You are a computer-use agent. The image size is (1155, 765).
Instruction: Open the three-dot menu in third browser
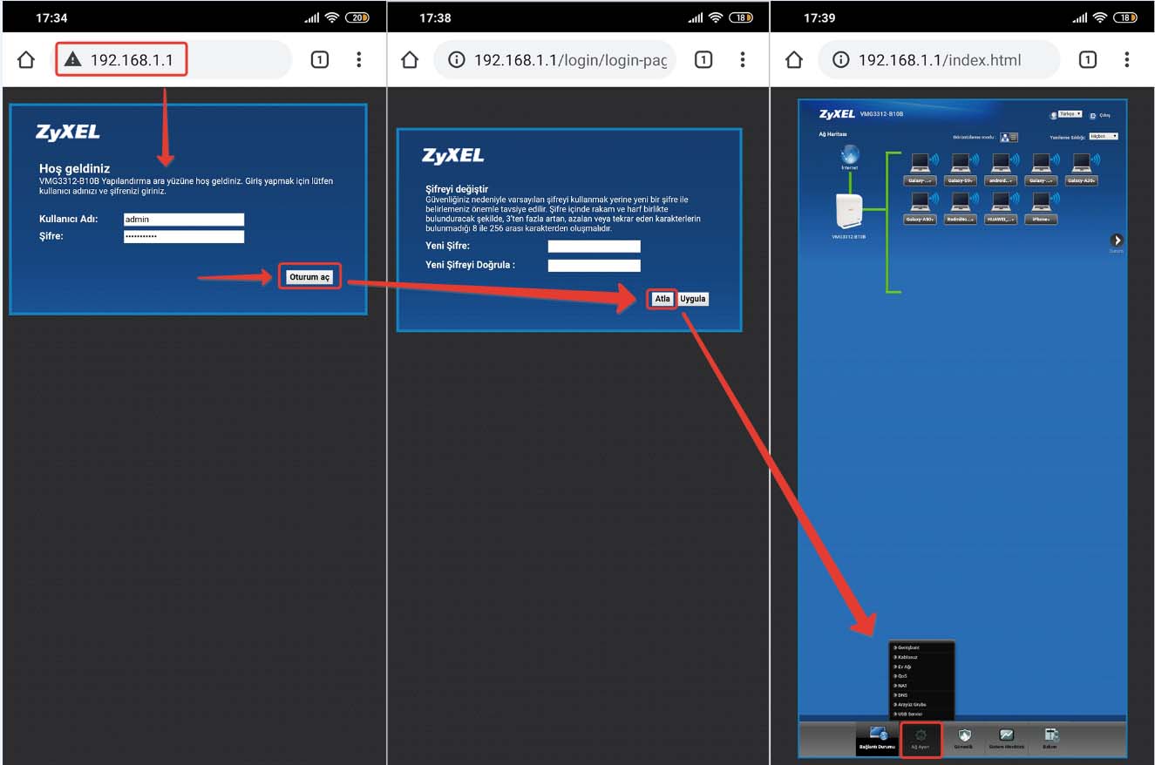coord(1126,60)
